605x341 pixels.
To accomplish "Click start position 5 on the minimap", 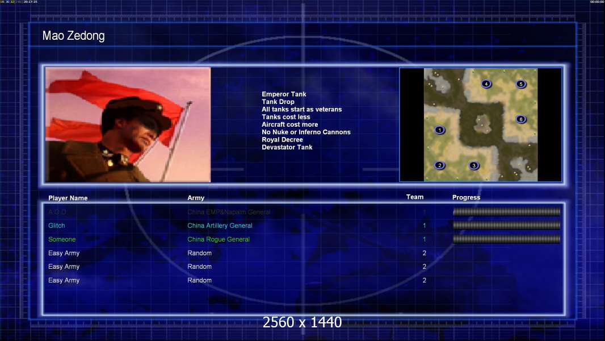I will point(521,84).
